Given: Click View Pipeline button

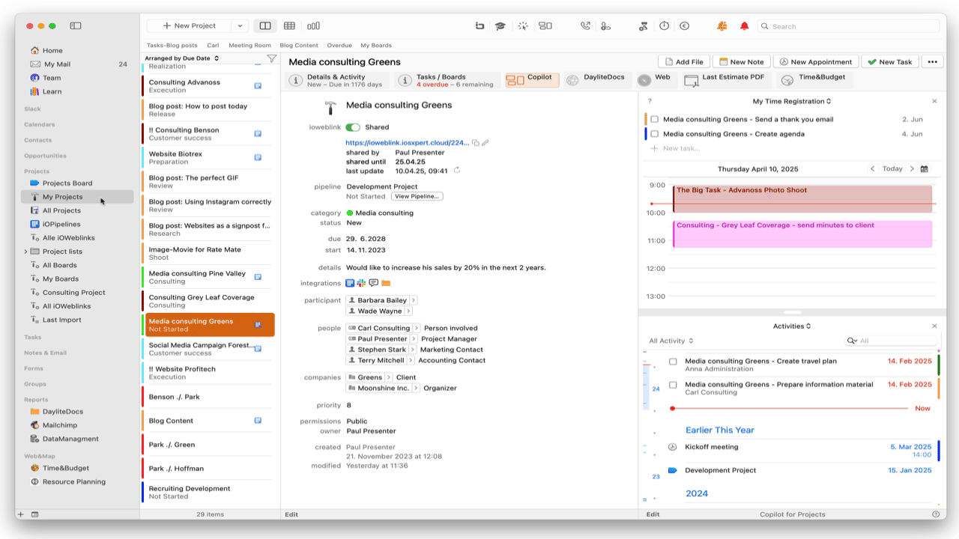Looking at the screenshot, I should point(417,196).
